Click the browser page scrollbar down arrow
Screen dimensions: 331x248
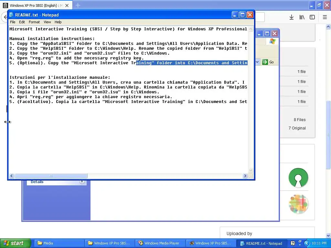tap(328, 235)
